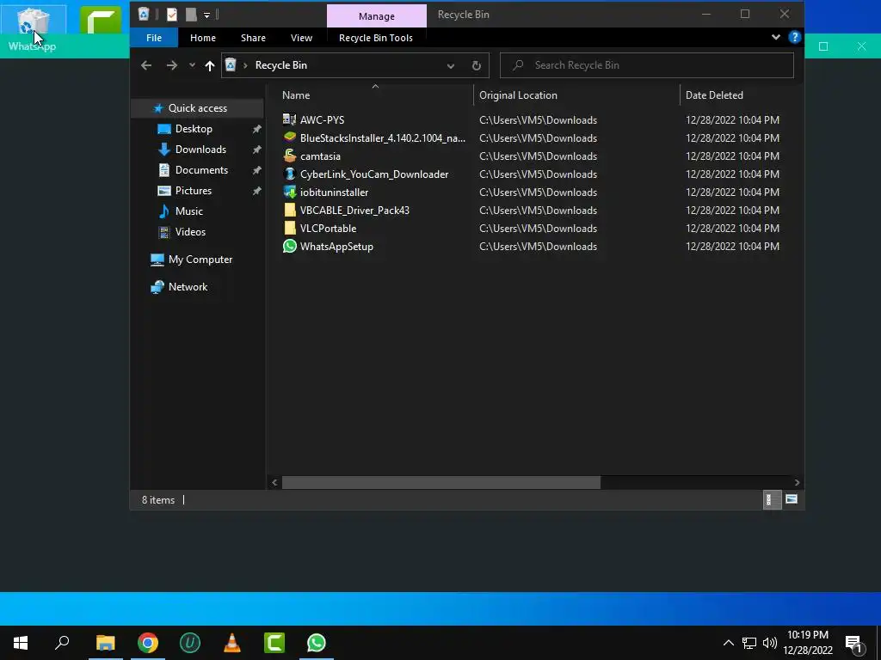
Task: Open Customize Quick Access Toolbar dropdown
Action: (x=206, y=15)
